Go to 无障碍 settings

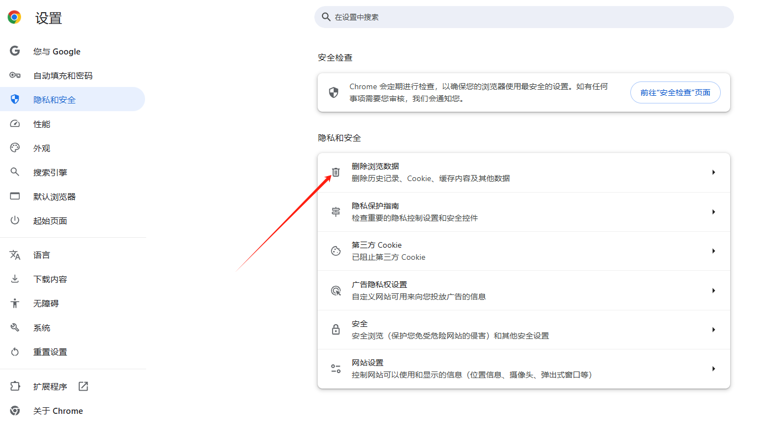coord(72,303)
